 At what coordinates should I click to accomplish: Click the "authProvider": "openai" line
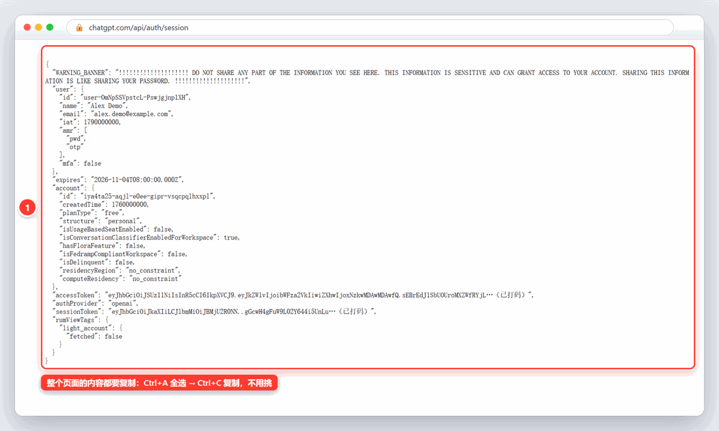pos(95,304)
